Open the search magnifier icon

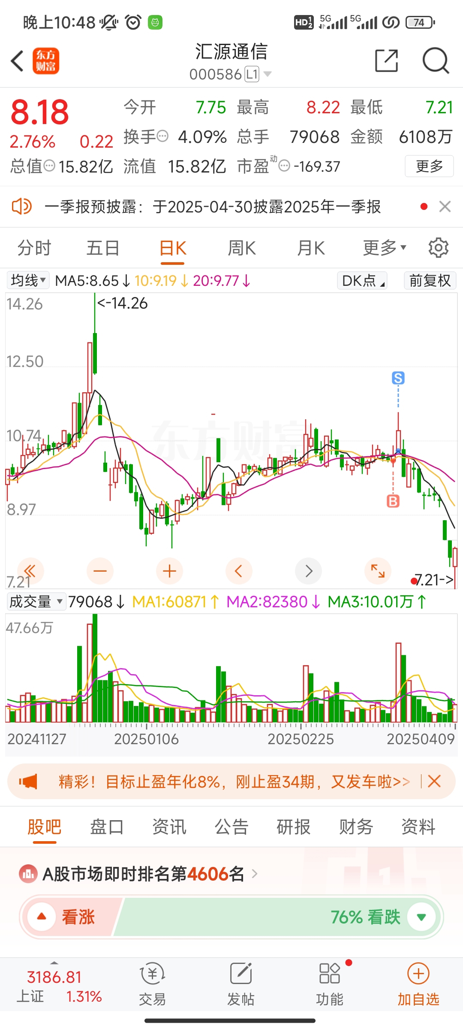point(436,61)
